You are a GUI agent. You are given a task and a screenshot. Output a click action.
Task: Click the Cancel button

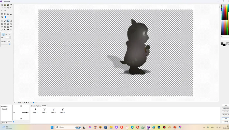(x=226, y=122)
